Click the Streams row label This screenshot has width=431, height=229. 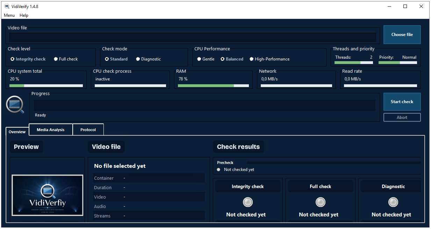point(102,216)
